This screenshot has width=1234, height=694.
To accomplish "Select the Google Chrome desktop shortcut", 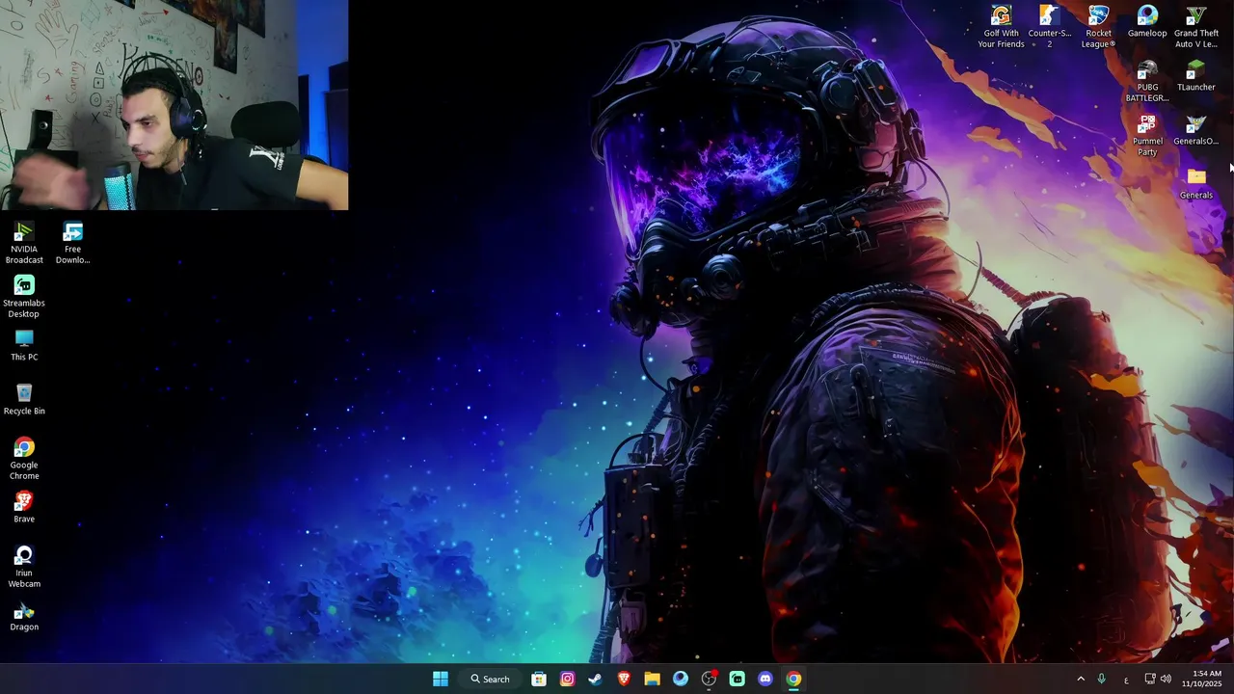I will pyautogui.click(x=24, y=459).
